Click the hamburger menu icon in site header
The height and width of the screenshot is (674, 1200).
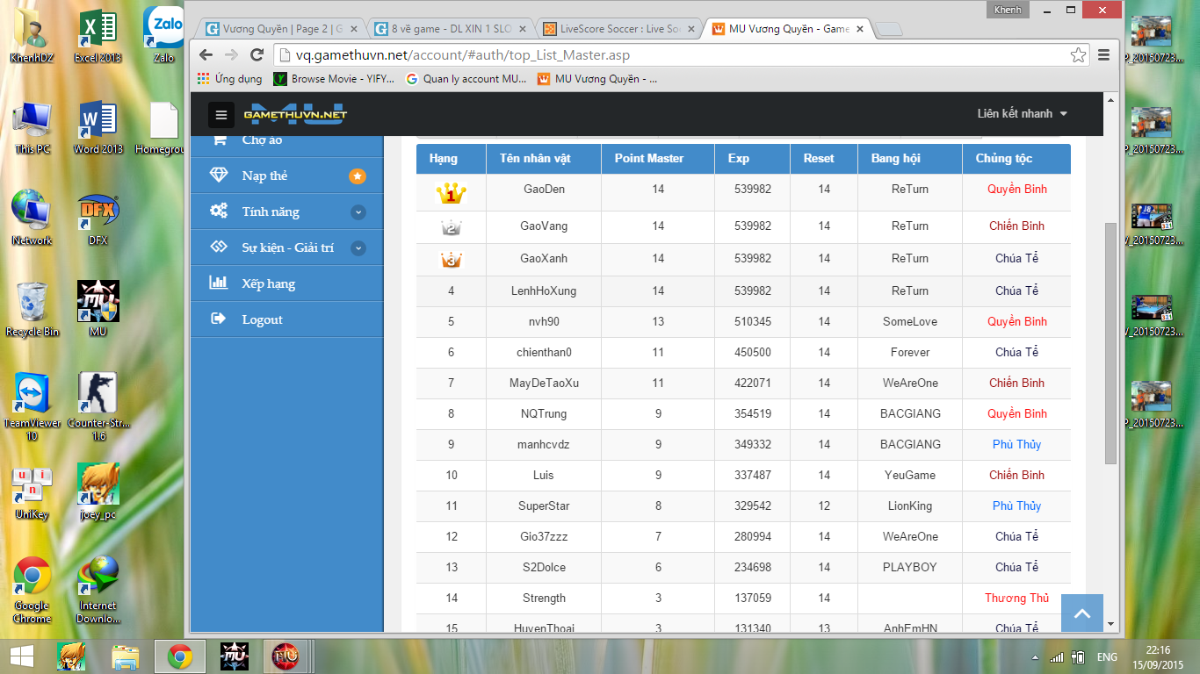220,114
